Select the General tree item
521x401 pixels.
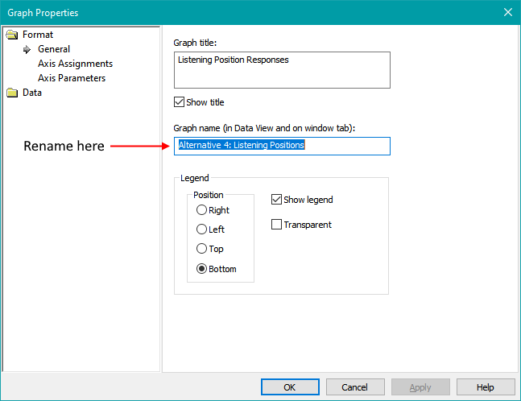[54, 49]
